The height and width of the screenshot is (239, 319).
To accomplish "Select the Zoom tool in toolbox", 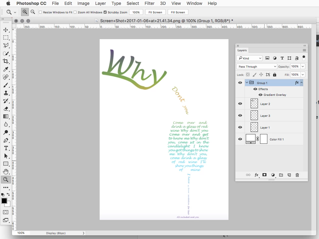I will tap(6, 180).
